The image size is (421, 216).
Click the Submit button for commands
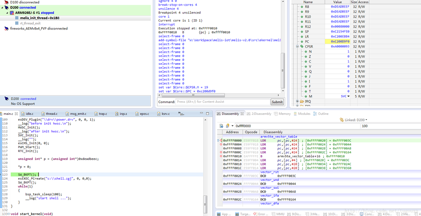277,102
